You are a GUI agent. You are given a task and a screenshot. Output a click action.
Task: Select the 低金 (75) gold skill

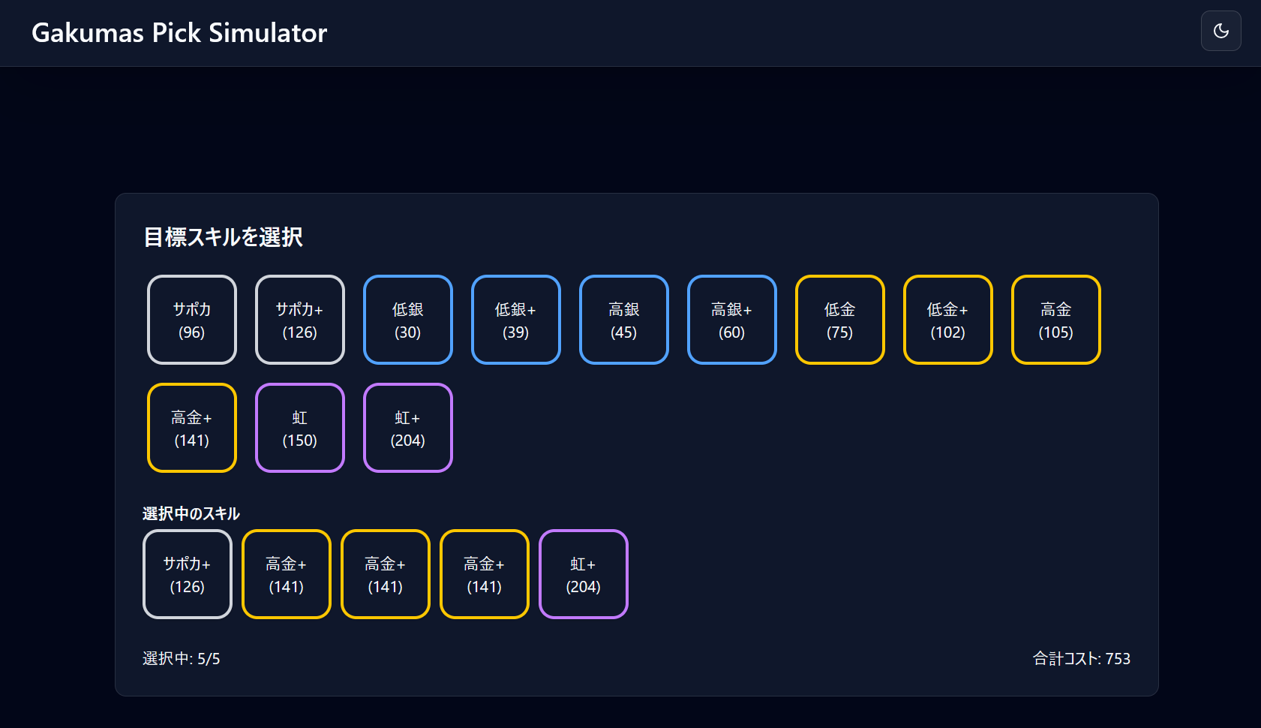point(839,319)
